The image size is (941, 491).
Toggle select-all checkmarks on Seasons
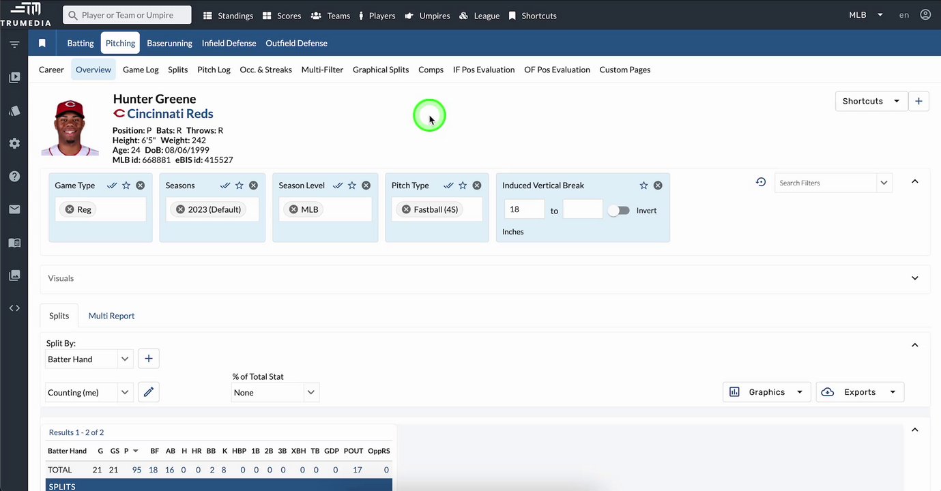tap(225, 185)
